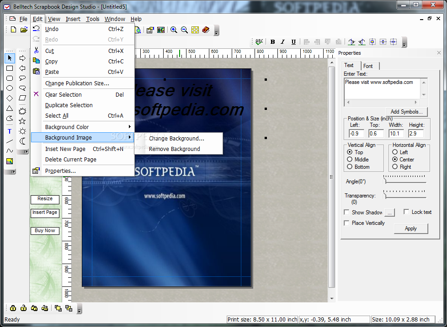Click the send to back icon
This screenshot has height=327, width=447.
pyautogui.click(x=69, y=308)
